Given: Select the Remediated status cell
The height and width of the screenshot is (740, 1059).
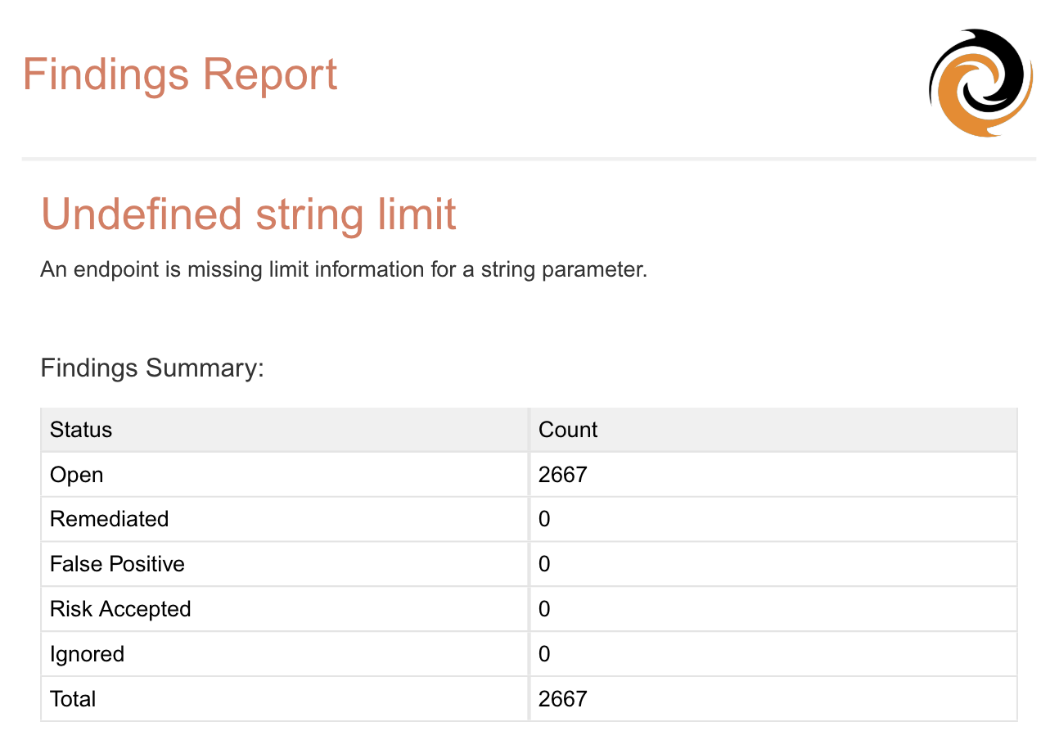Looking at the screenshot, I should pyautogui.click(x=109, y=520).
